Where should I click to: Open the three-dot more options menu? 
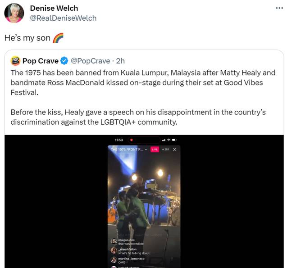pos(279,8)
